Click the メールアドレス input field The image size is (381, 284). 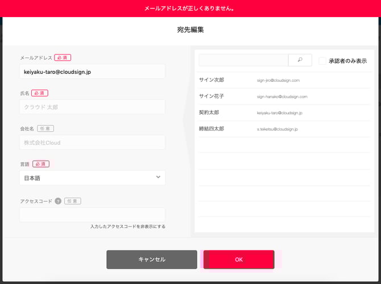coord(92,72)
